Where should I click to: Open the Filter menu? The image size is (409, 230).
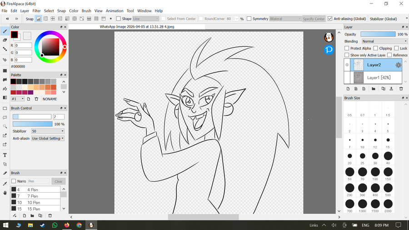[36, 10]
